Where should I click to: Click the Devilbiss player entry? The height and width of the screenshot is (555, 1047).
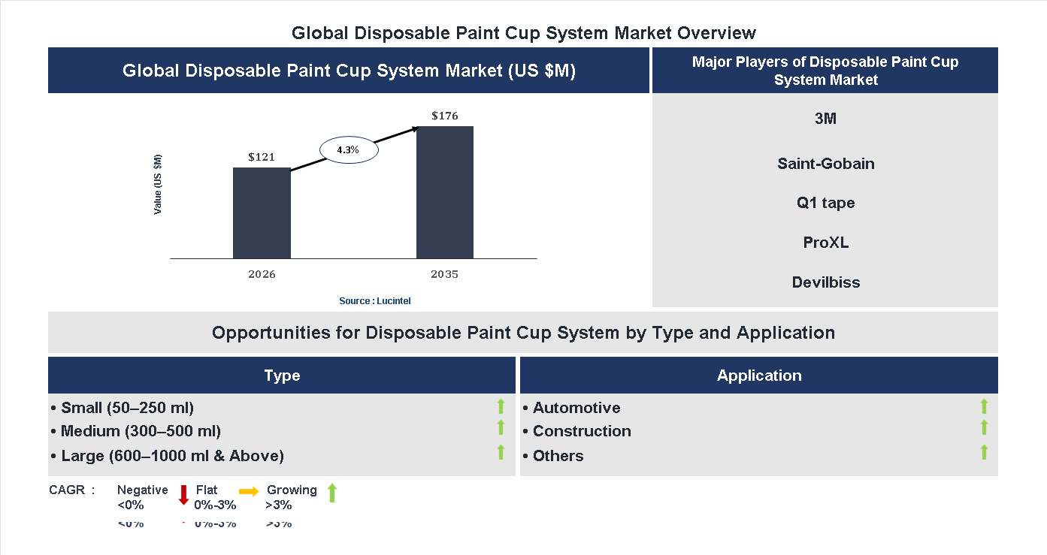[x=825, y=282]
